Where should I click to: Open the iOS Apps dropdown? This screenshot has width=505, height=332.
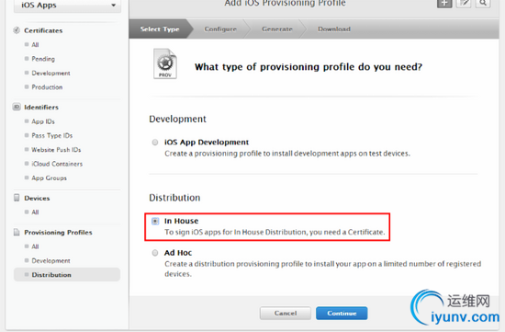tap(67, 6)
